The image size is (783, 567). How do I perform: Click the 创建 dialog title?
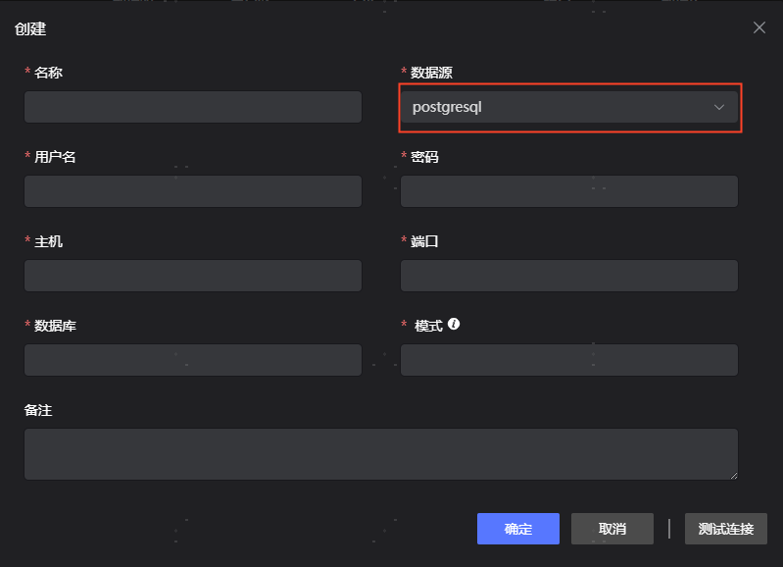28,27
